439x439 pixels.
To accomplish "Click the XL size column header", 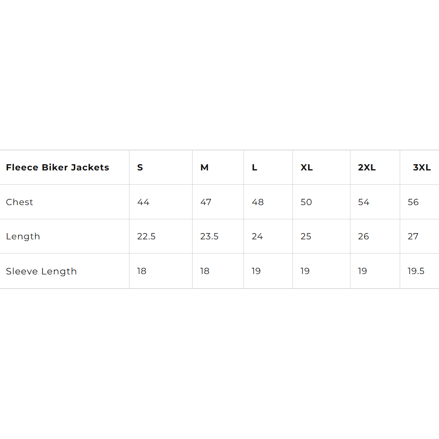I will coord(307,167).
